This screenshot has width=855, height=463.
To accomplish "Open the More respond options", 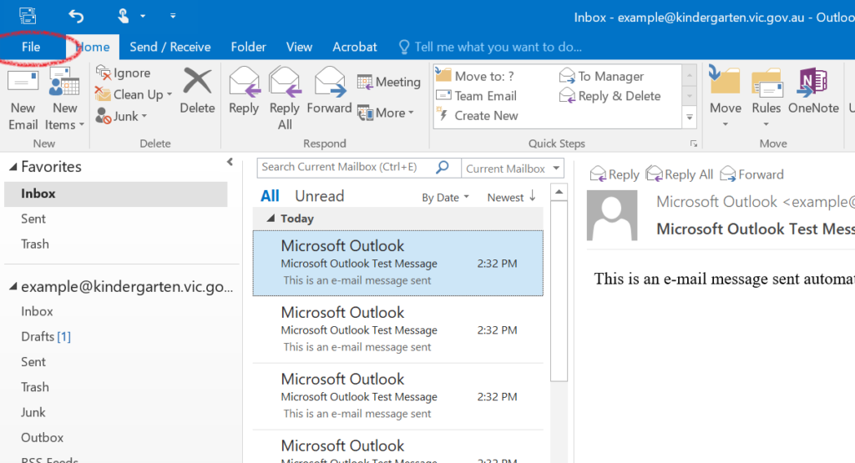I will tap(386, 113).
